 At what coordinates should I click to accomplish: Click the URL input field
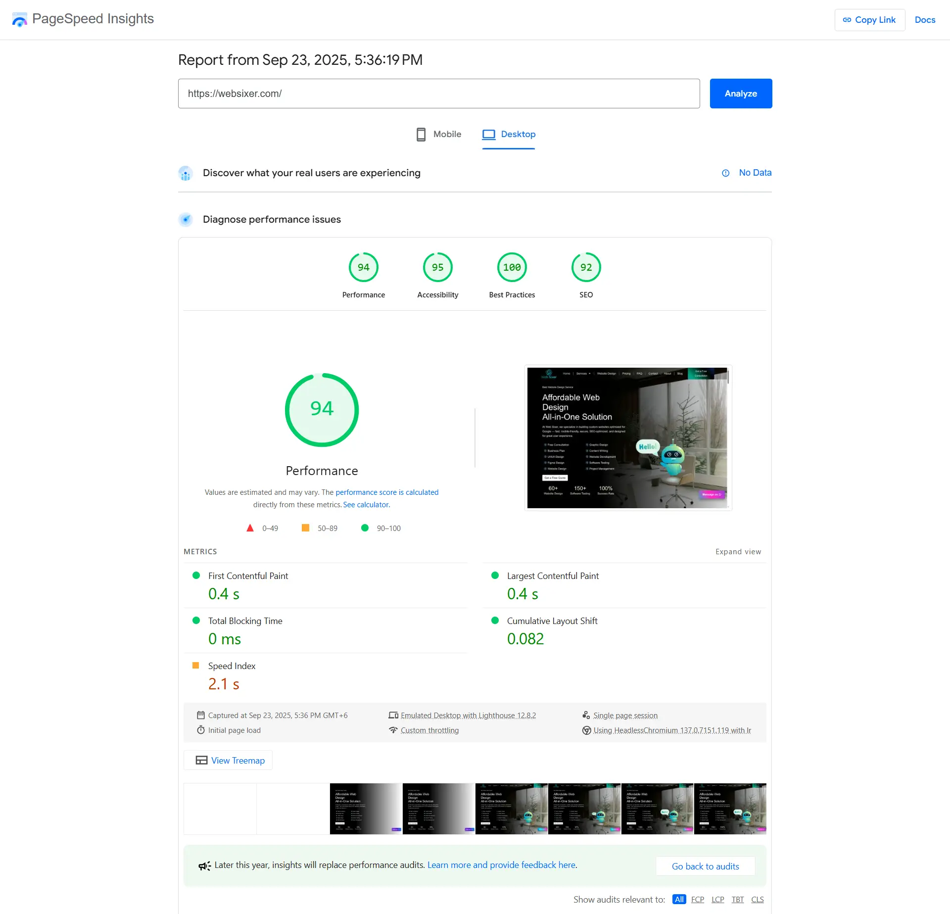pyautogui.click(x=439, y=93)
